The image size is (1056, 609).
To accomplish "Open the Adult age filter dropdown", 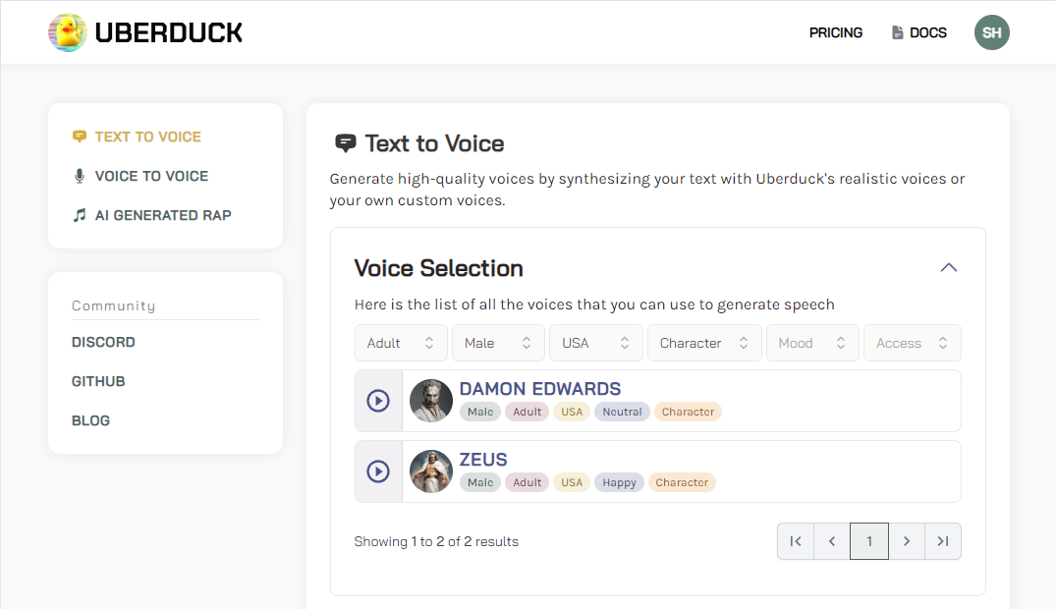I will click(x=401, y=343).
